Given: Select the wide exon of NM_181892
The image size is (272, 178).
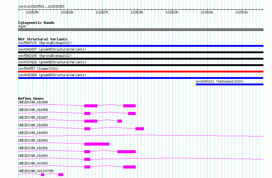Looking at the screenshot, I should [97, 144].
